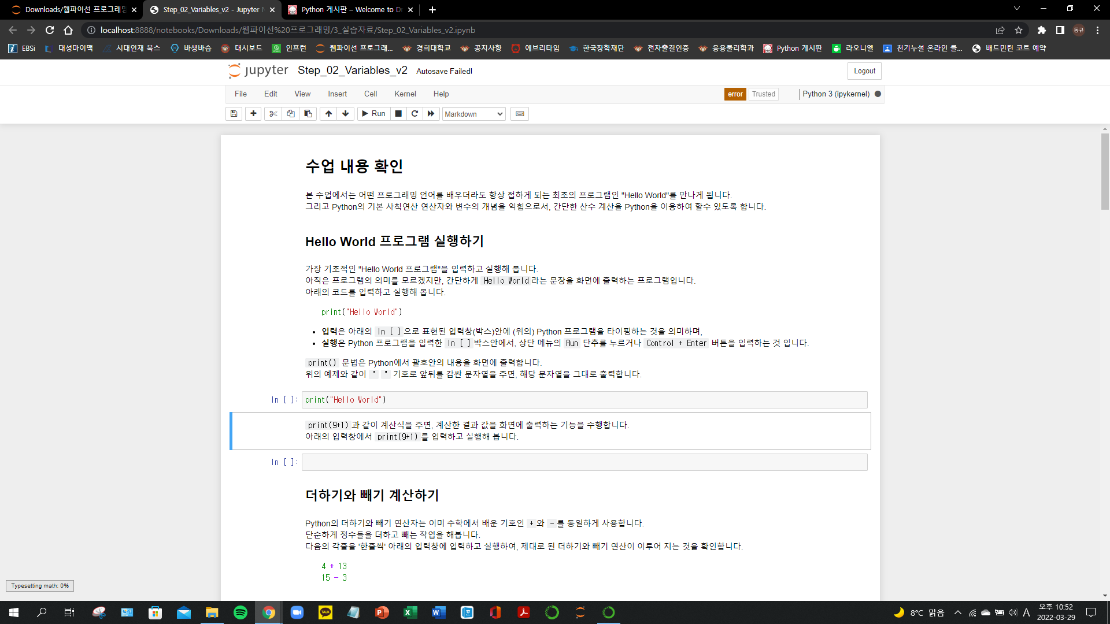Select the print(9+1) markdown cell
The image size is (1110, 624).
coord(551,431)
